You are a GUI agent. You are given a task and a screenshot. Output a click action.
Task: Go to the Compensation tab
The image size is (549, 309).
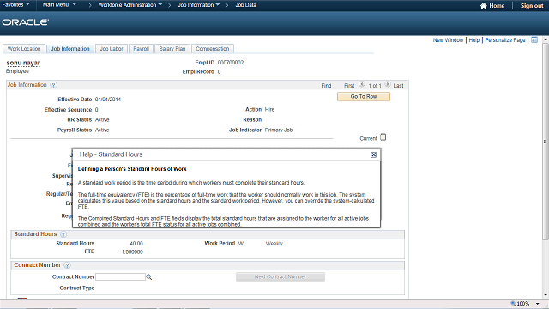click(213, 49)
